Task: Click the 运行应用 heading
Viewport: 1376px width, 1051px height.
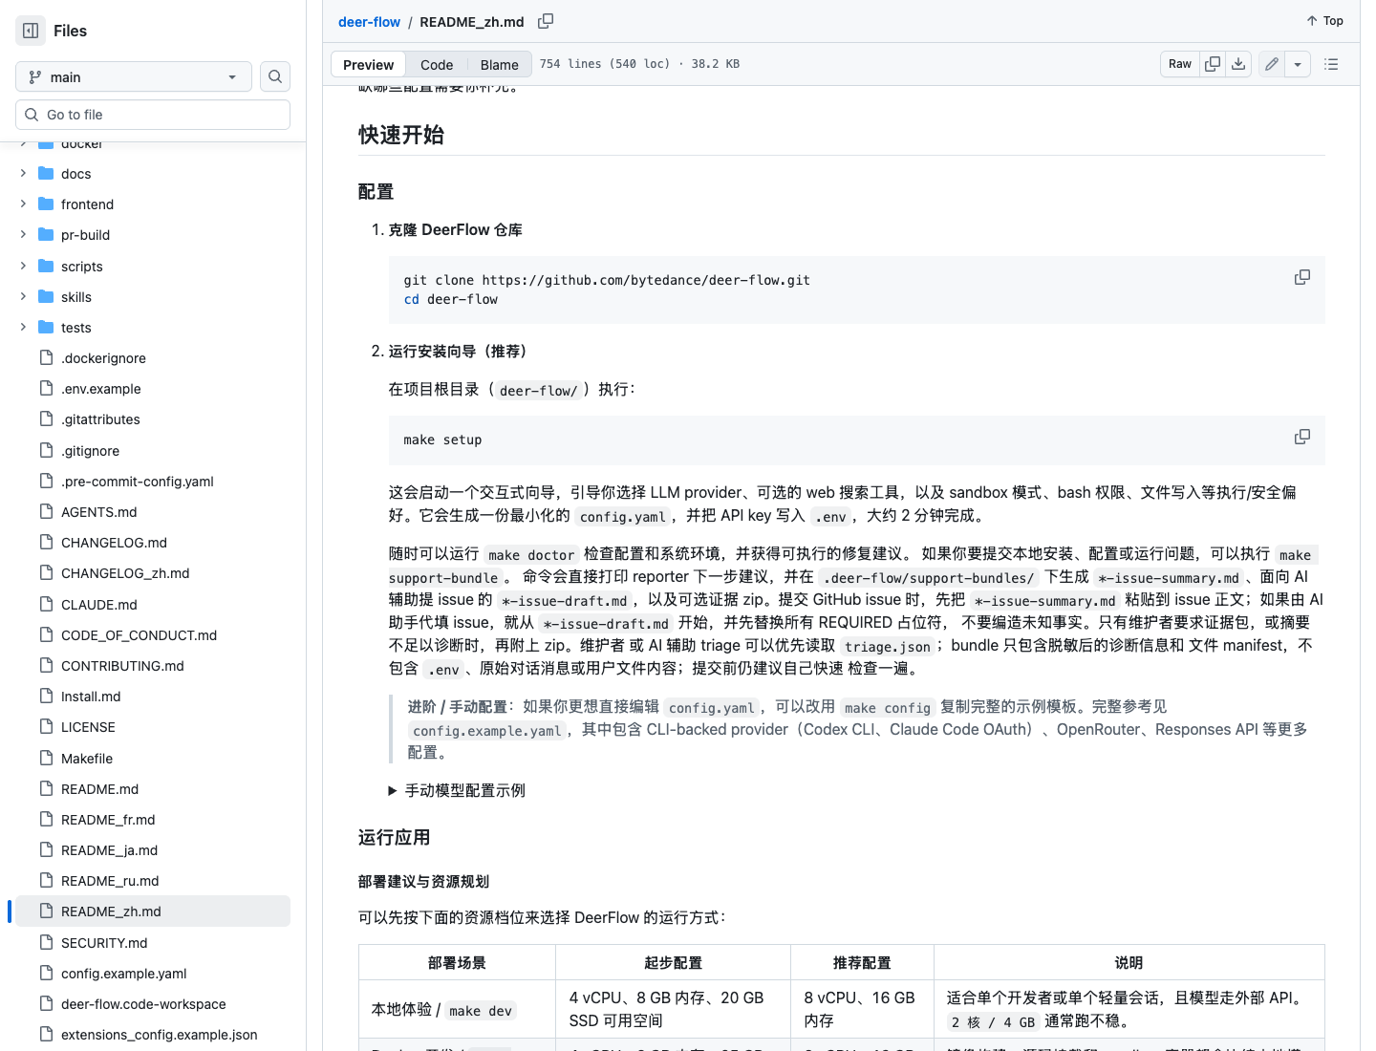Action: tap(395, 838)
